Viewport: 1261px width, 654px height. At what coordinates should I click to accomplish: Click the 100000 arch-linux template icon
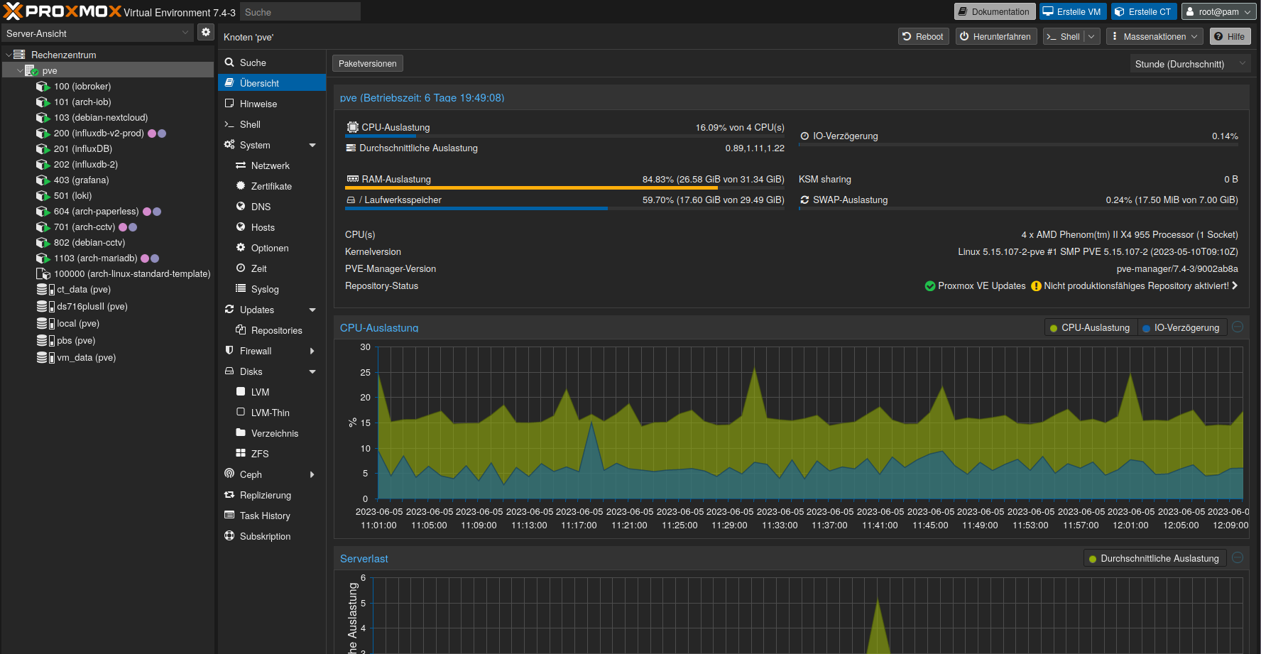coord(43,274)
